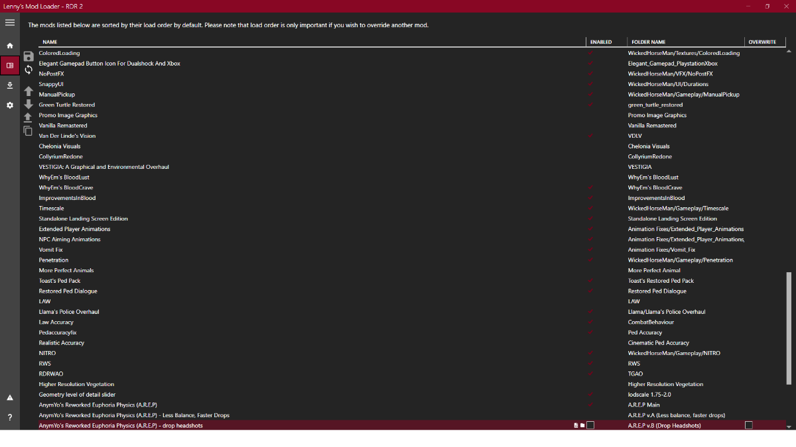Disable the ColoredLoading mod checkmark
The width and height of the screenshot is (796, 447).
[590, 53]
